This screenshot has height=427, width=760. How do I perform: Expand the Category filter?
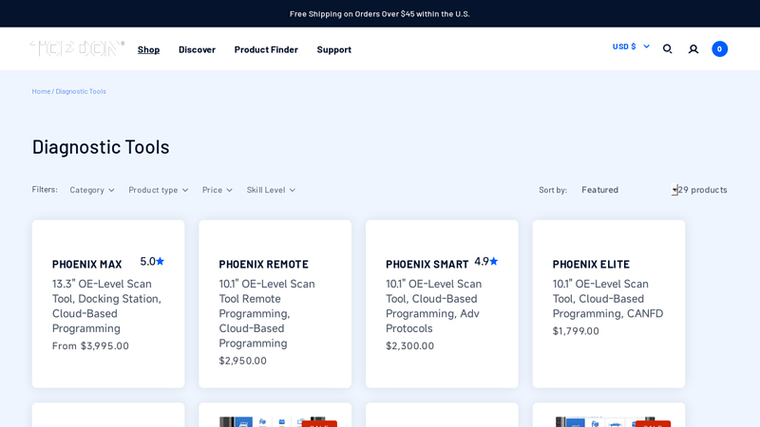click(91, 190)
